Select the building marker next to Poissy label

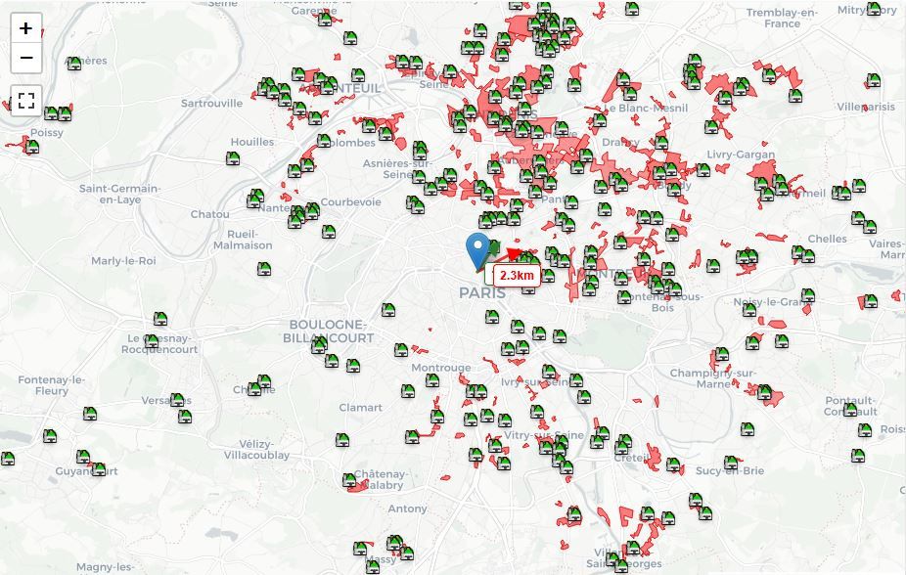tap(32, 147)
